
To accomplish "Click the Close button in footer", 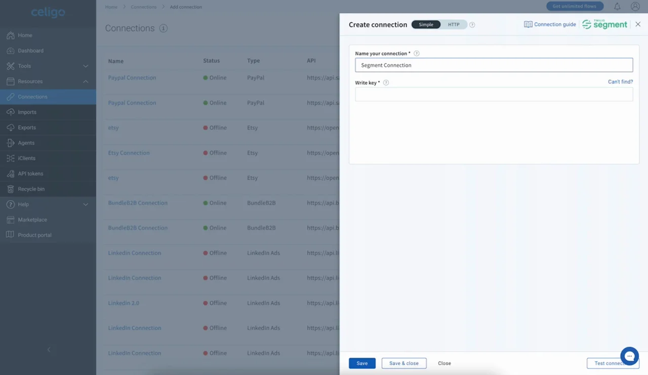I will [x=444, y=363].
